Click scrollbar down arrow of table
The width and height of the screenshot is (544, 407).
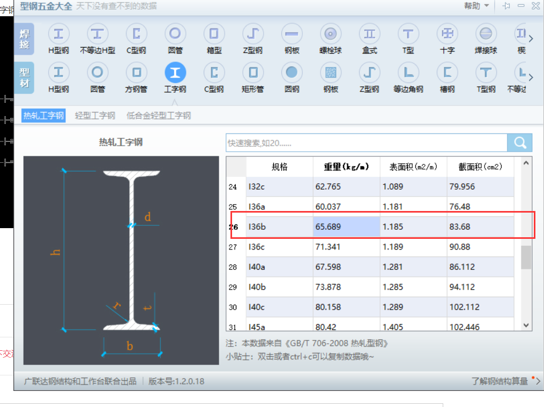(526, 325)
